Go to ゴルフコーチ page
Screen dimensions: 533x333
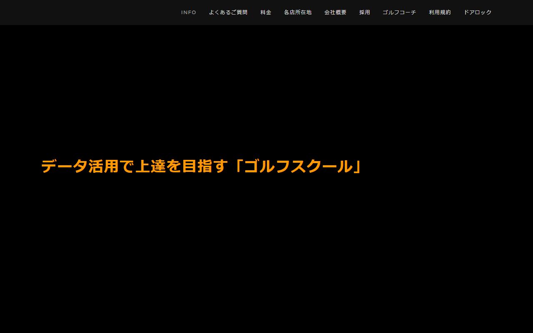[x=399, y=12]
